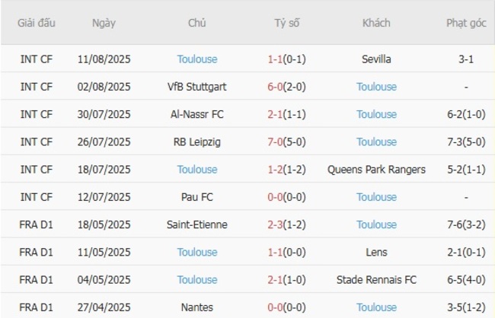Click the 7-6(3-2) corner kick result
495x318 pixels.
[466, 224]
